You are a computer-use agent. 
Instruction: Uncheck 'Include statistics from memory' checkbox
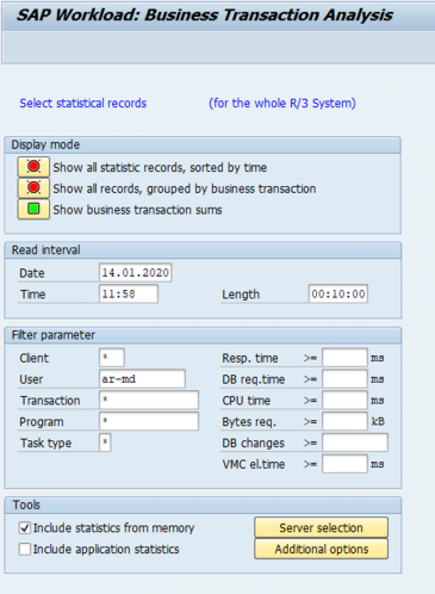[25, 528]
